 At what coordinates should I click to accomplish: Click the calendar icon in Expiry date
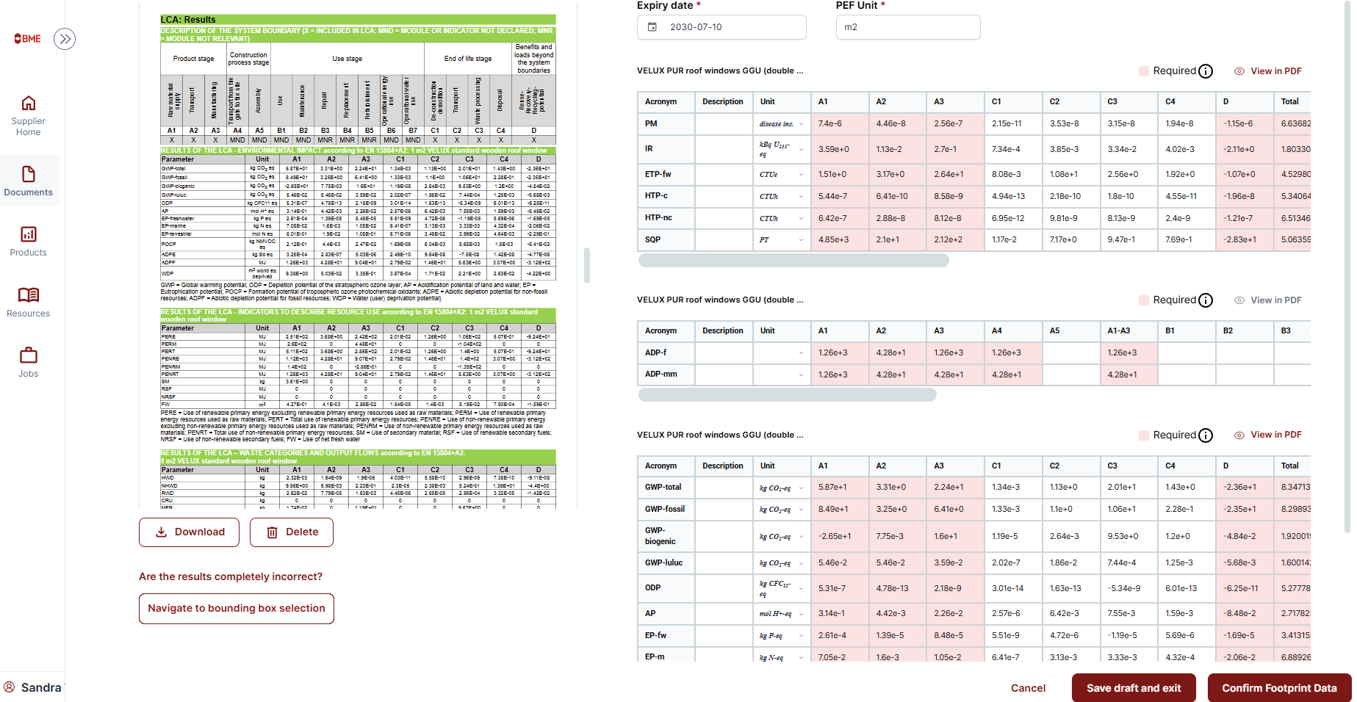click(x=652, y=27)
